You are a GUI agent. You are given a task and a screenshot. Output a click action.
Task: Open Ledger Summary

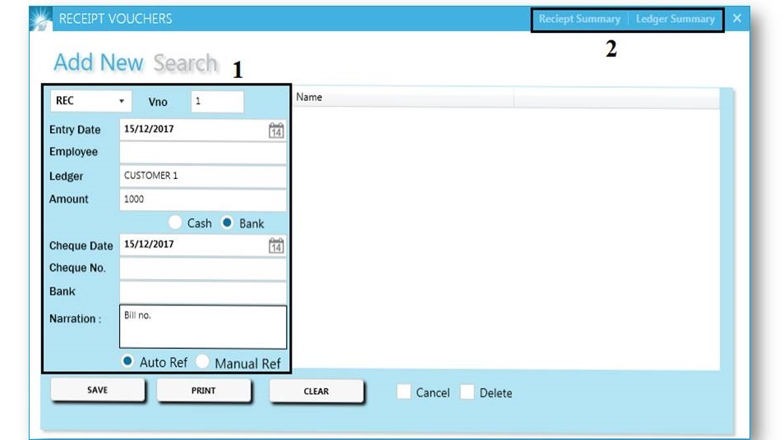(675, 19)
